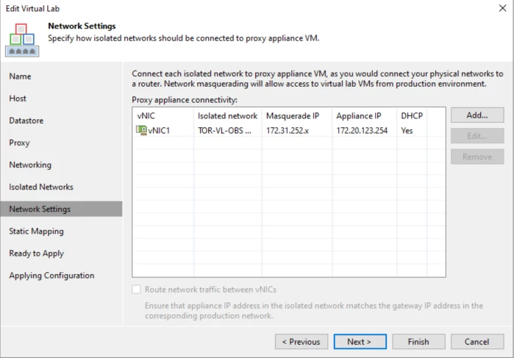Close the Edit Virtual Lab dialog
The width and height of the screenshot is (514, 358).
[x=502, y=8]
